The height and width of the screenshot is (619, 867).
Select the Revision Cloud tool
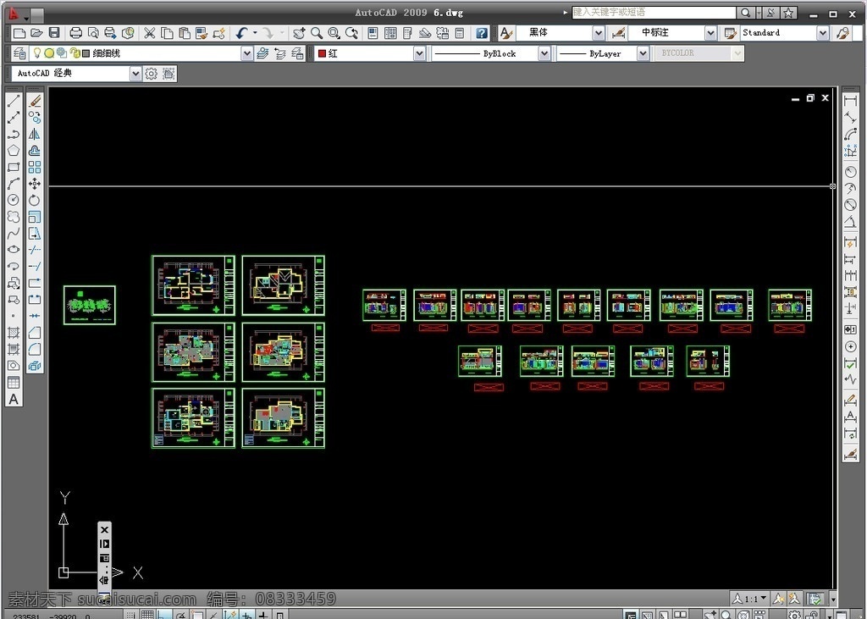coord(14,216)
